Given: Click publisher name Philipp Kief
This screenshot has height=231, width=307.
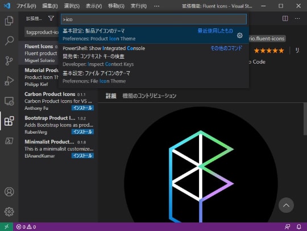Looking at the screenshot, I should (36, 84).
